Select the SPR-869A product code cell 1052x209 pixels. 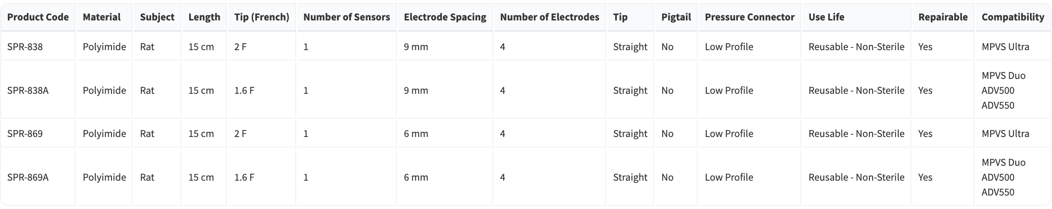click(x=27, y=177)
